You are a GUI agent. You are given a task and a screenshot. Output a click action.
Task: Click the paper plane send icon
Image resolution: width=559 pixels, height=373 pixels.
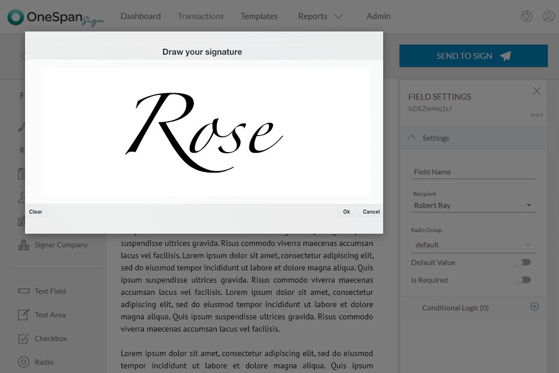coord(505,56)
